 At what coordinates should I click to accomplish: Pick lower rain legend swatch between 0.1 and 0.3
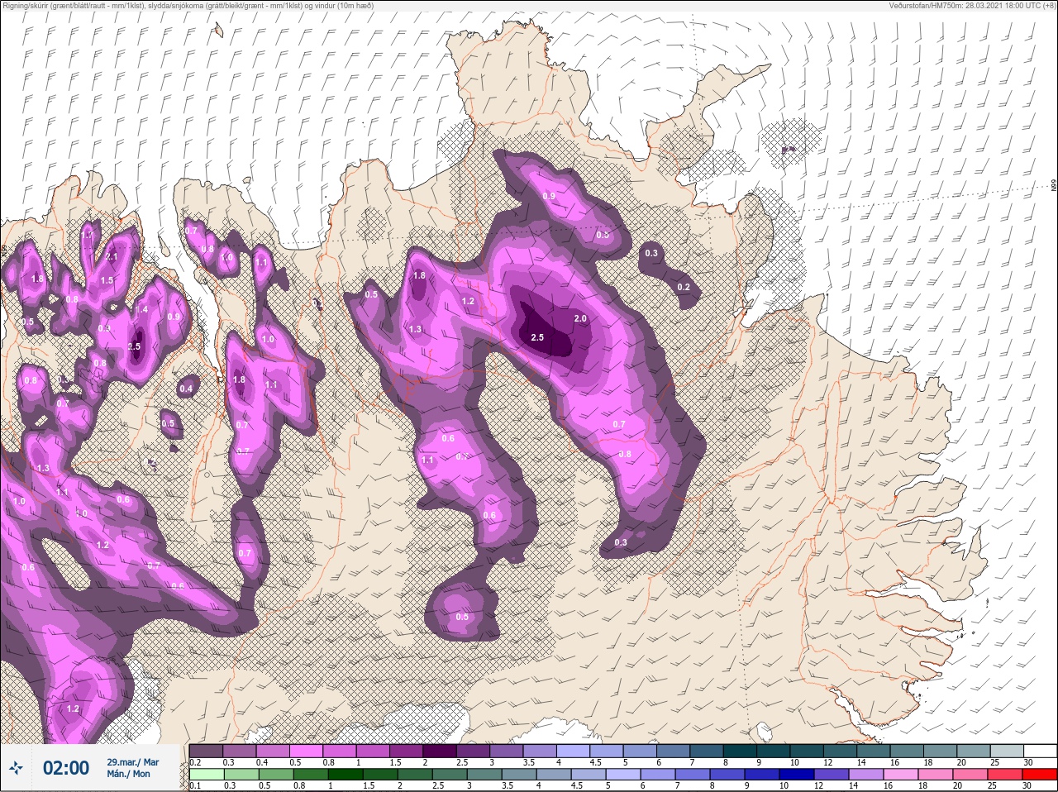(x=207, y=774)
